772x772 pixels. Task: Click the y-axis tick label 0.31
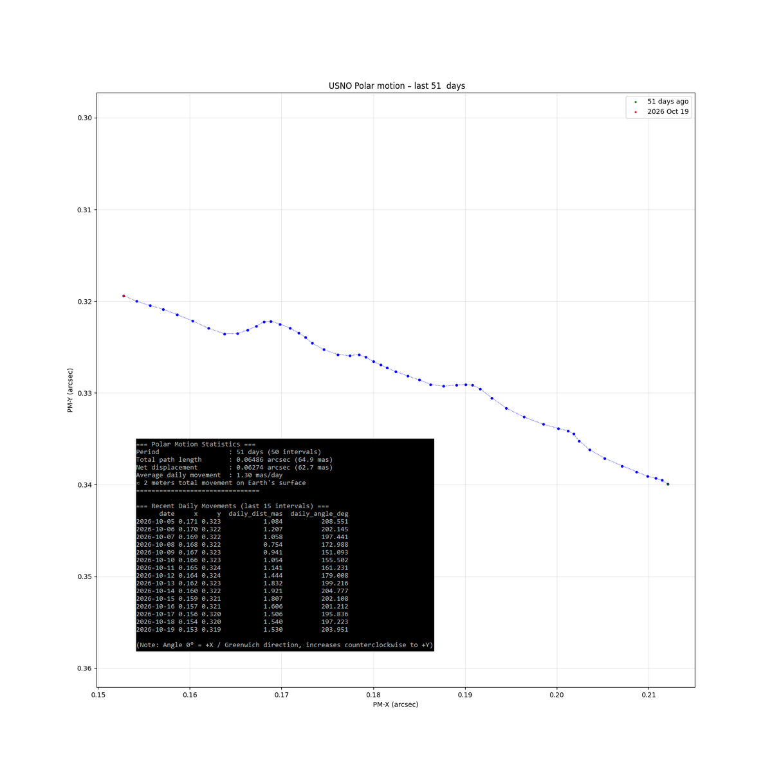pyautogui.click(x=84, y=210)
